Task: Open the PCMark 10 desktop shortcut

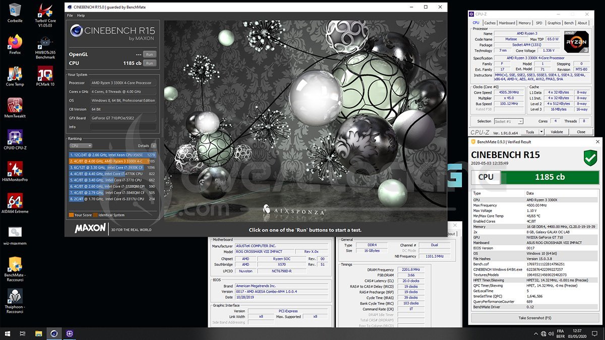Action: click(x=45, y=77)
